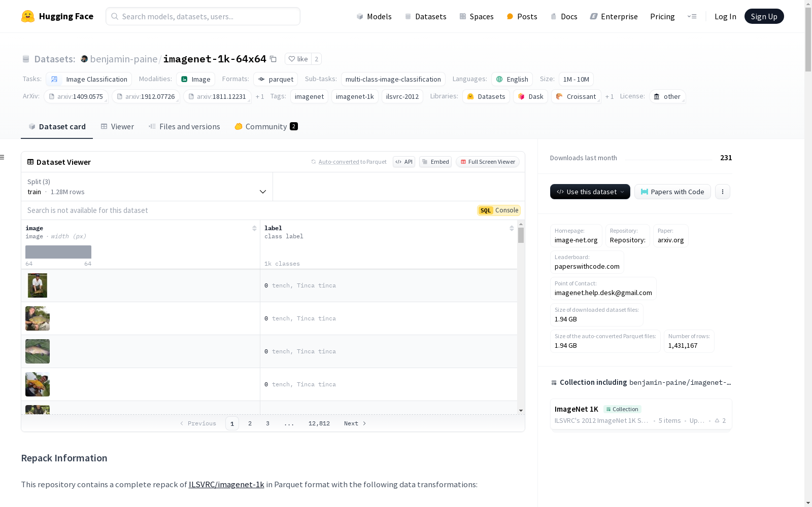Open Full Screen Viewer
The width and height of the screenshot is (812, 507).
pyautogui.click(x=488, y=162)
